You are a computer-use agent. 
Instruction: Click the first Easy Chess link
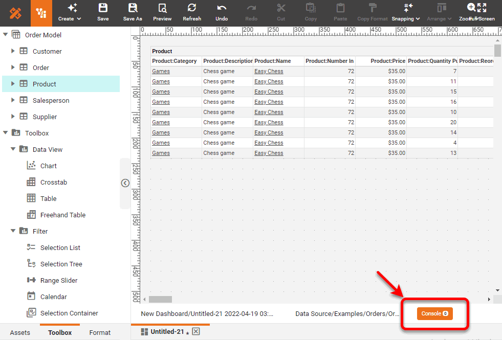pyautogui.click(x=269, y=71)
